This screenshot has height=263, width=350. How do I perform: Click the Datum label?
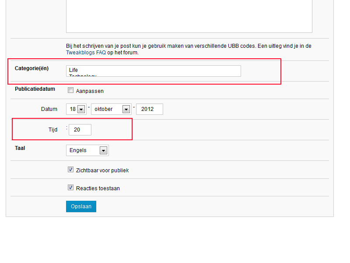49,109
